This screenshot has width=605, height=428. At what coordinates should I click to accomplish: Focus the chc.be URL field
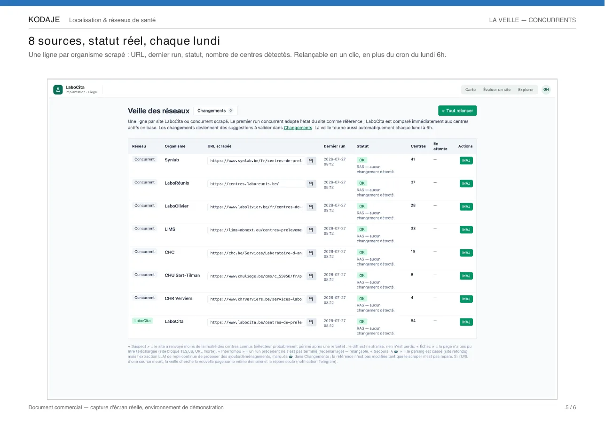tap(256, 253)
